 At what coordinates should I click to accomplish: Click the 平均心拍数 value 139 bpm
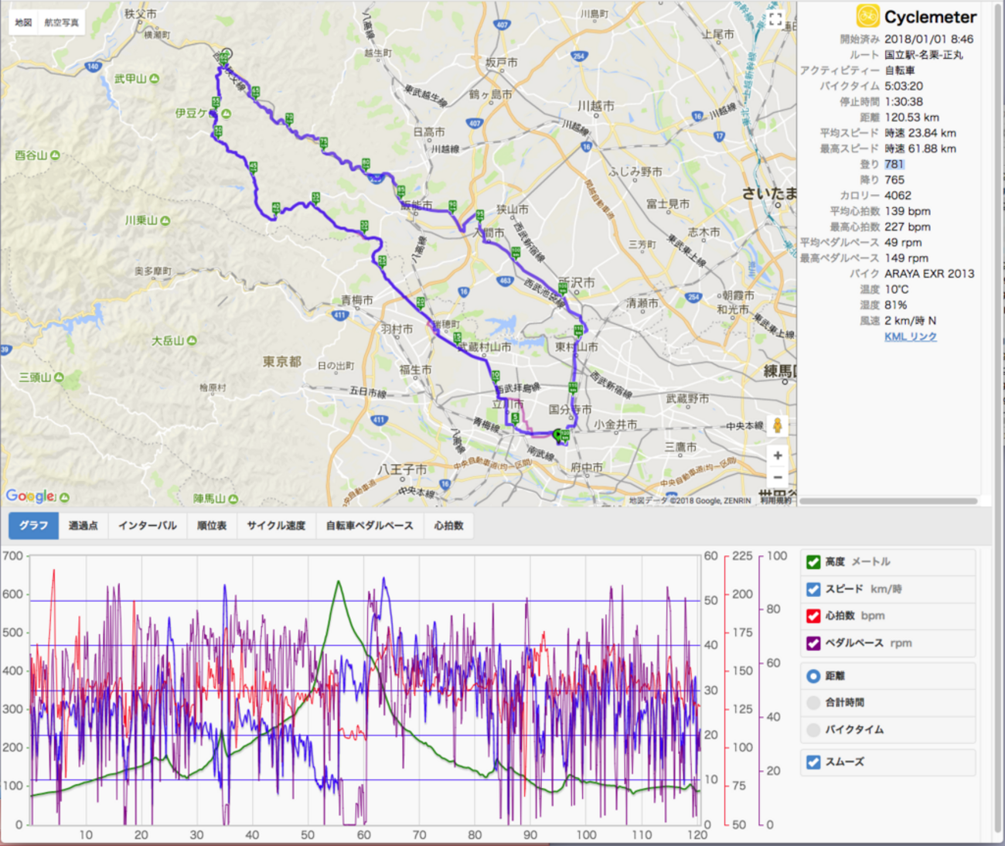pyautogui.click(x=908, y=211)
